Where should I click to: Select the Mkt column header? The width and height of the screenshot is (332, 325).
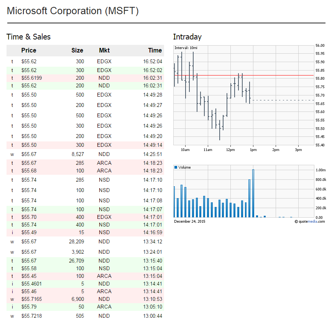tap(104, 50)
